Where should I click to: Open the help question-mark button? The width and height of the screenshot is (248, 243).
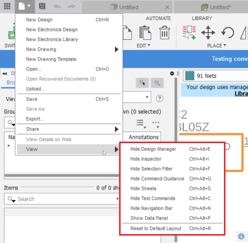(x=159, y=98)
